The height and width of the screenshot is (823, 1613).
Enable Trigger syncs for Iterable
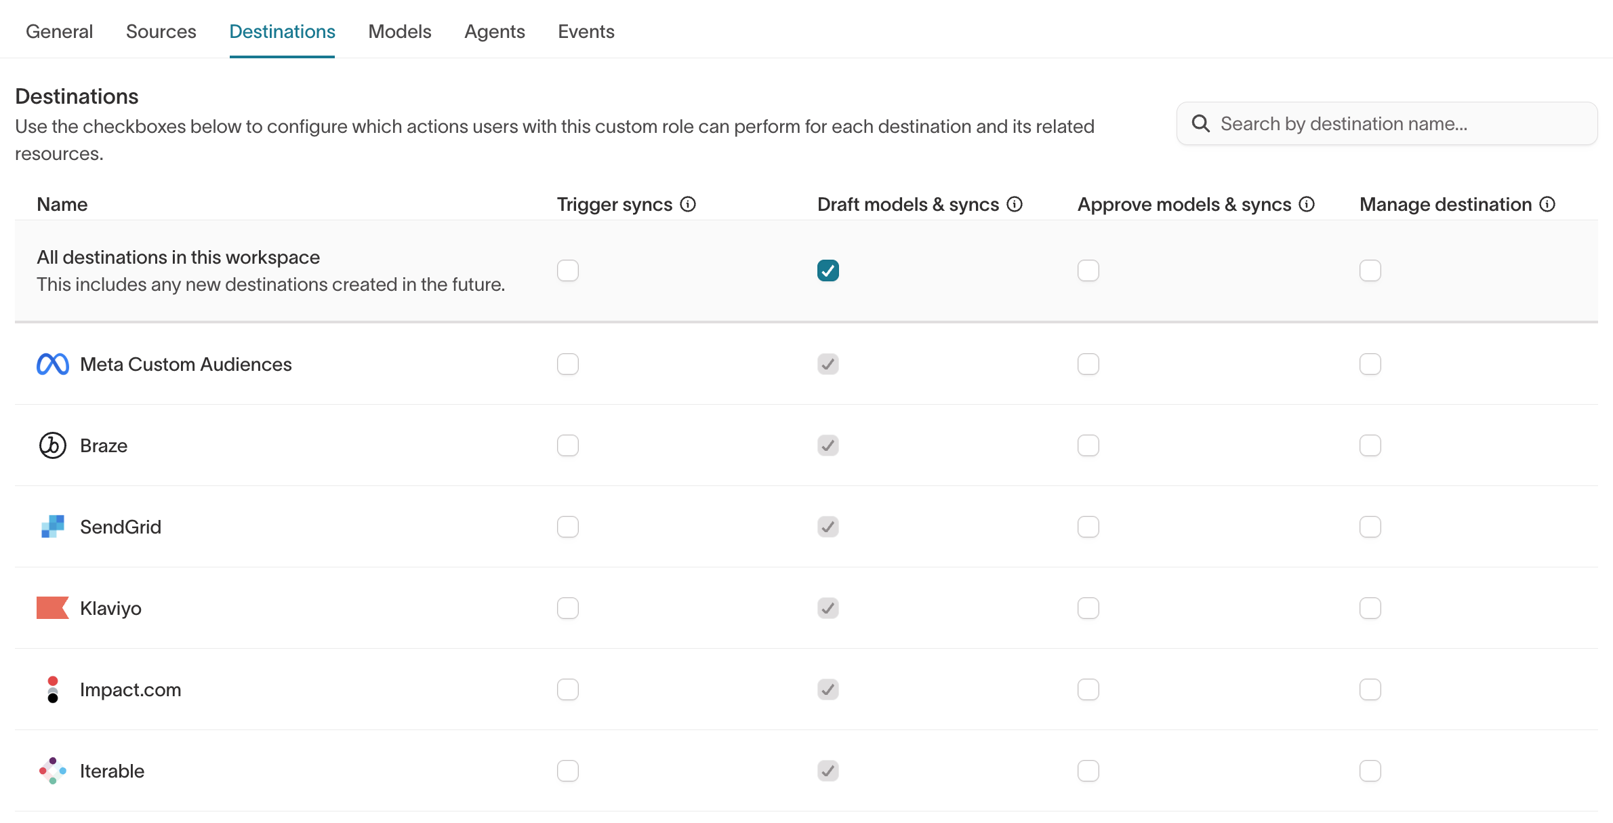[568, 771]
